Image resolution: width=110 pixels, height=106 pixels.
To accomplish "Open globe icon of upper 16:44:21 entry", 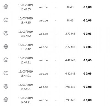I will click(6, 60).
